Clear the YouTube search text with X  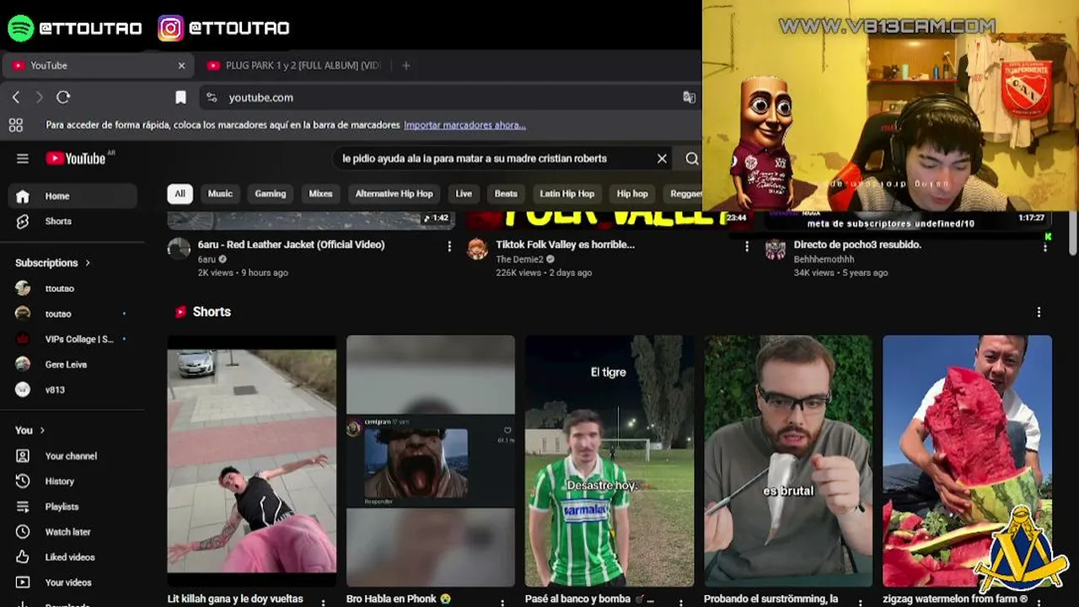click(x=662, y=158)
